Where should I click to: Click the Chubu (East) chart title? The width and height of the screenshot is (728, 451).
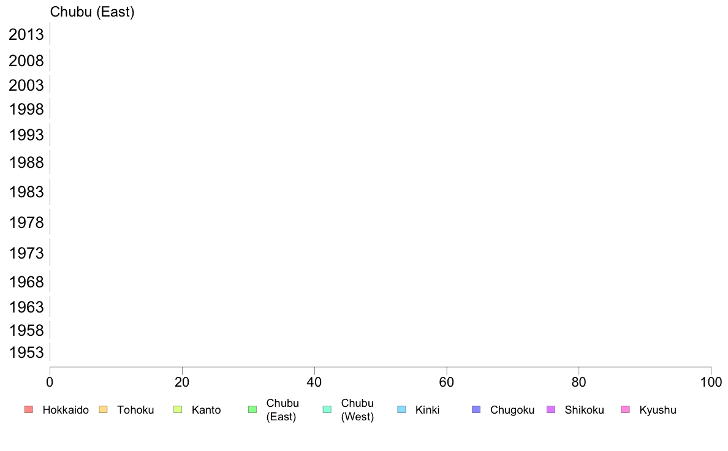click(93, 12)
